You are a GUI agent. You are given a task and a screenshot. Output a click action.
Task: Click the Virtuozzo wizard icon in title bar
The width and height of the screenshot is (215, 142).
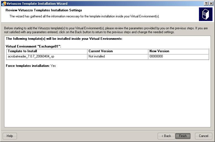[3, 4]
